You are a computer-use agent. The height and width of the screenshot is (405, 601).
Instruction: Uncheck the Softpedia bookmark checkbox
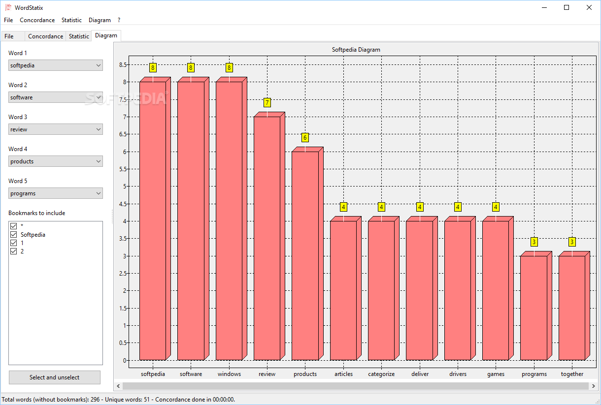click(14, 235)
